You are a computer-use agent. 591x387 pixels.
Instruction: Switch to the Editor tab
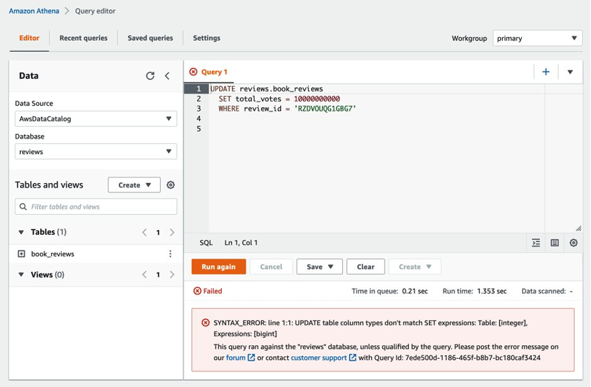[x=30, y=38]
